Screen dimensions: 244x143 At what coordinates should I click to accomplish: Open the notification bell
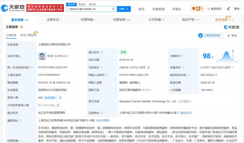click(x=228, y=9)
